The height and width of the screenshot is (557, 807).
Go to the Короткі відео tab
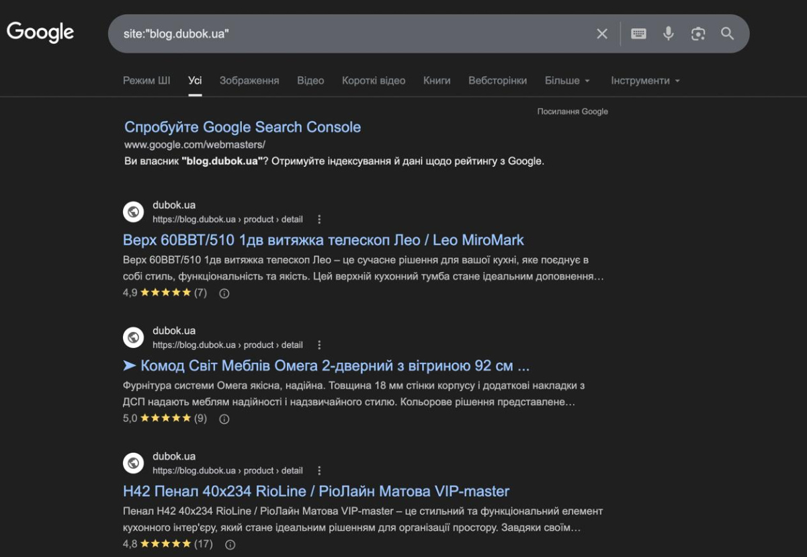(x=374, y=81)
